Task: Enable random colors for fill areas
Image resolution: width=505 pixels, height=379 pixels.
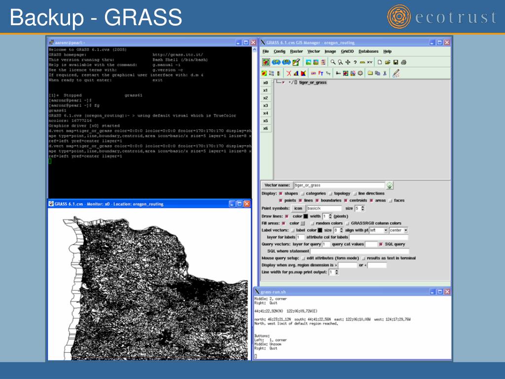Action: (312, 224)
